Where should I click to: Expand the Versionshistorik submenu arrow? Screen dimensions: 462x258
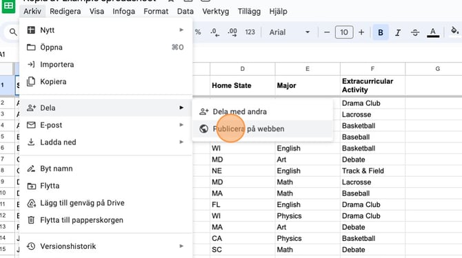point(181,246)
